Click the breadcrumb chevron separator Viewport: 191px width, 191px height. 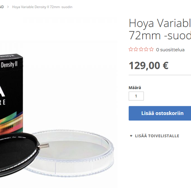(x=8, y=7)
